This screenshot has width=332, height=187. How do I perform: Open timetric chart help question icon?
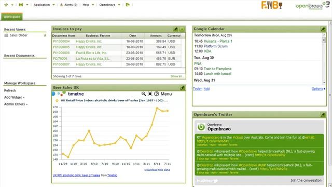(157, 94)
